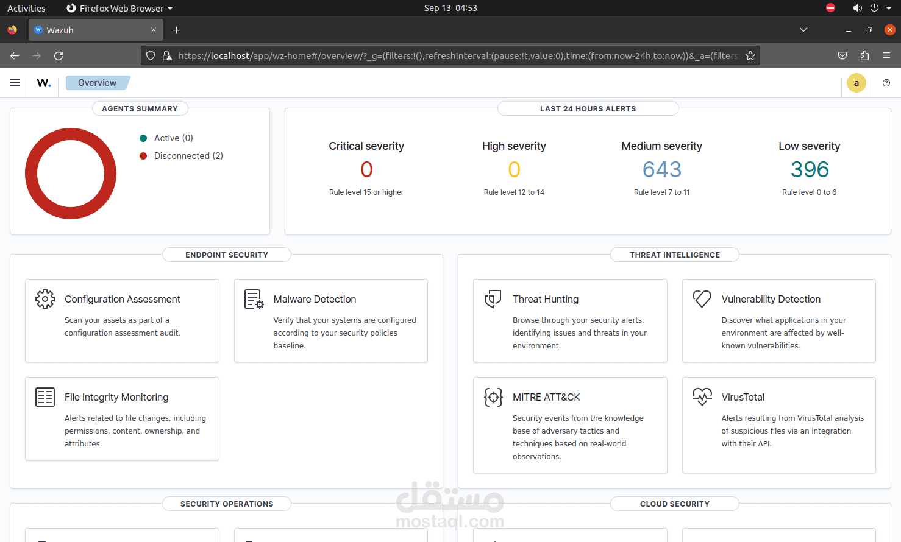Click the MITRE ATT&CK target icon
Screen dimensions: 901x542
pyautogui.click(x=493, y=397)
